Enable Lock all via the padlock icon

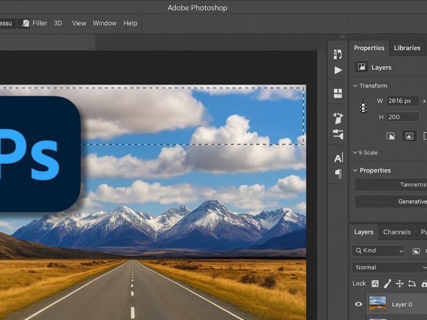point(424,283)
